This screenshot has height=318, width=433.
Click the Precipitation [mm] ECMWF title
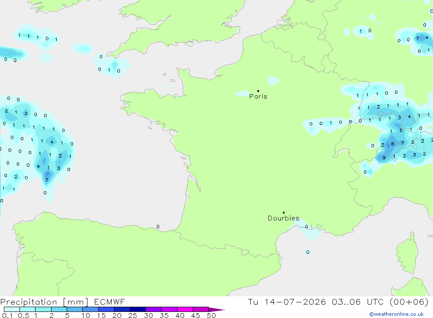(x=63, y=302)
